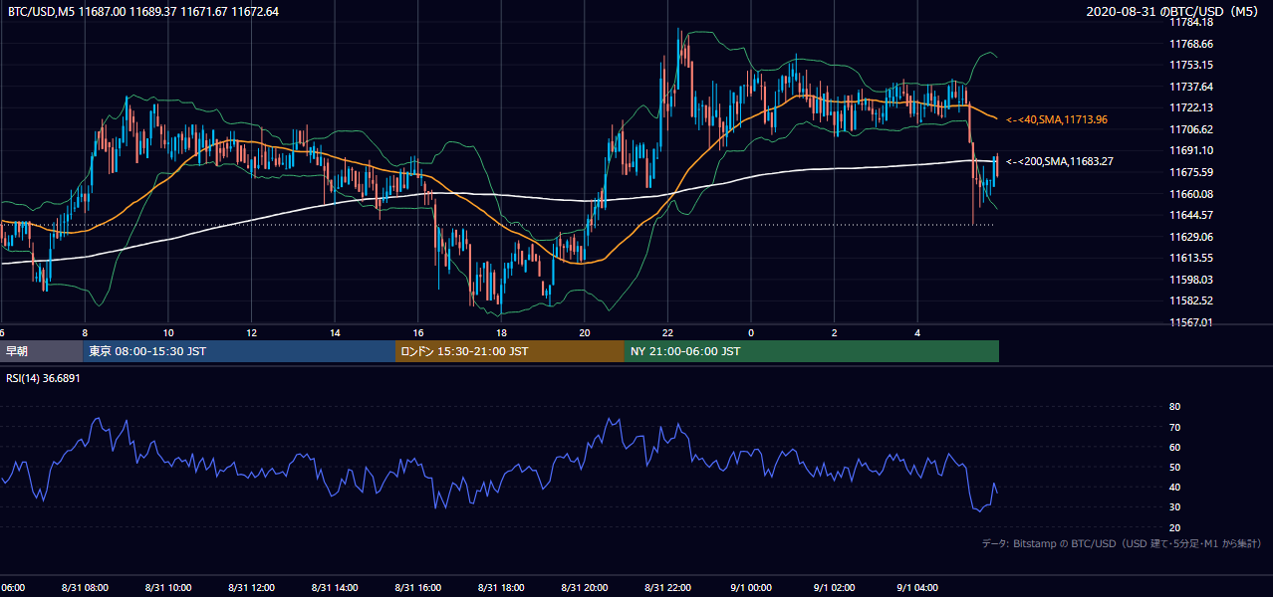Click price axis value 11737.64
1273x597 pixels.
pos(1190,87)
